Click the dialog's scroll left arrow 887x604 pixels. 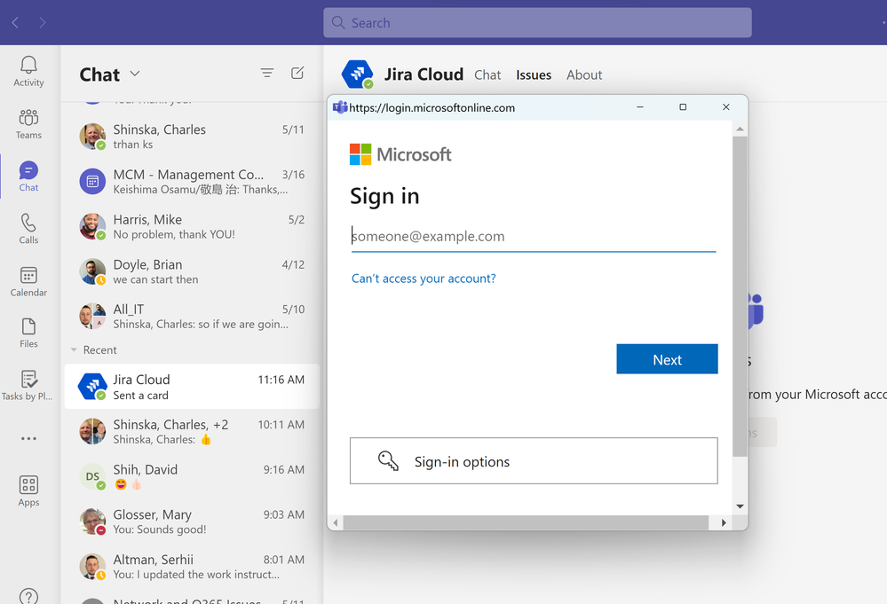(336, 522)
